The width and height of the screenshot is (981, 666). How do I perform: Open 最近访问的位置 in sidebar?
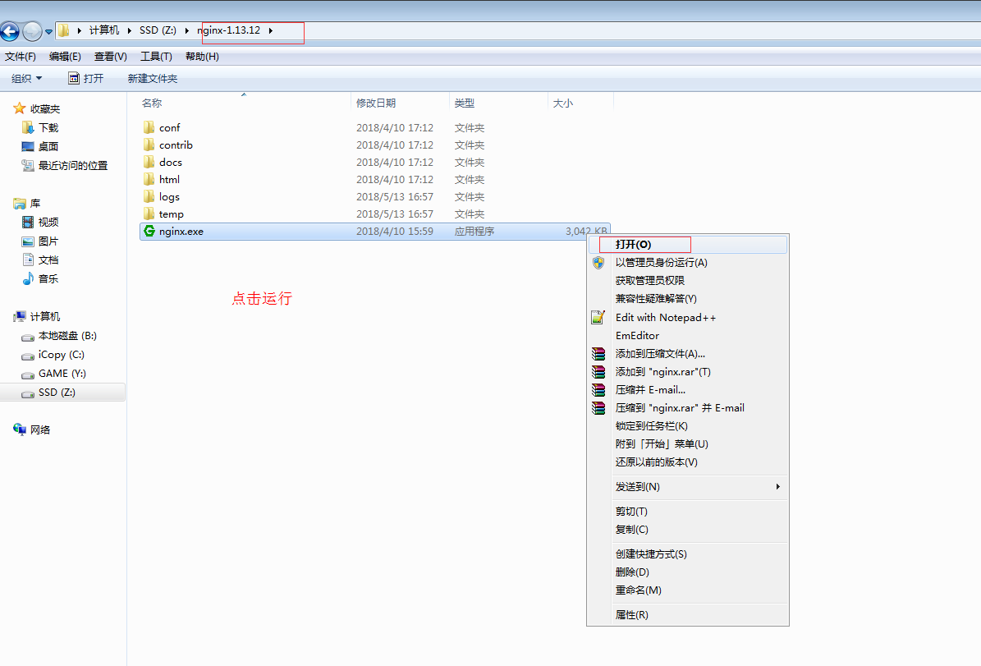72,165
